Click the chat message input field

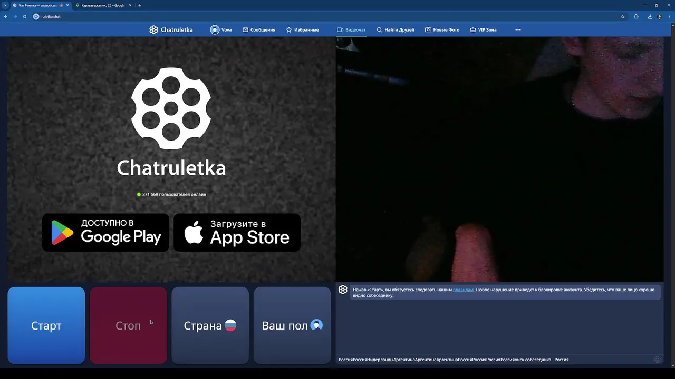coord(495,360)
